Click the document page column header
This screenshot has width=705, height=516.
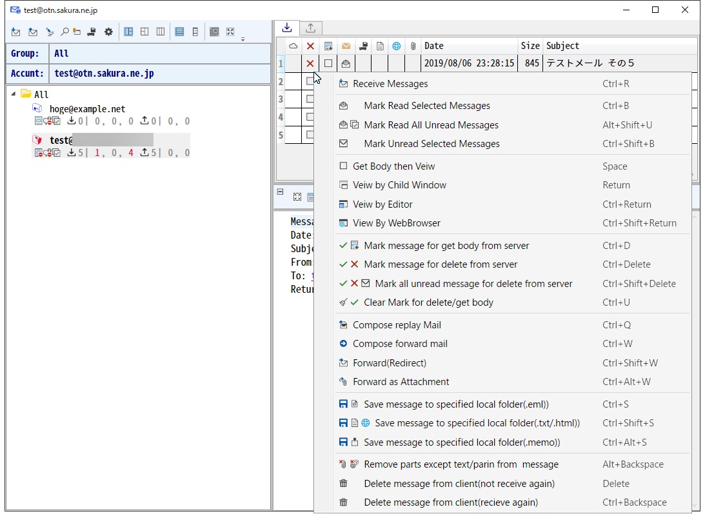pos(380,46)
